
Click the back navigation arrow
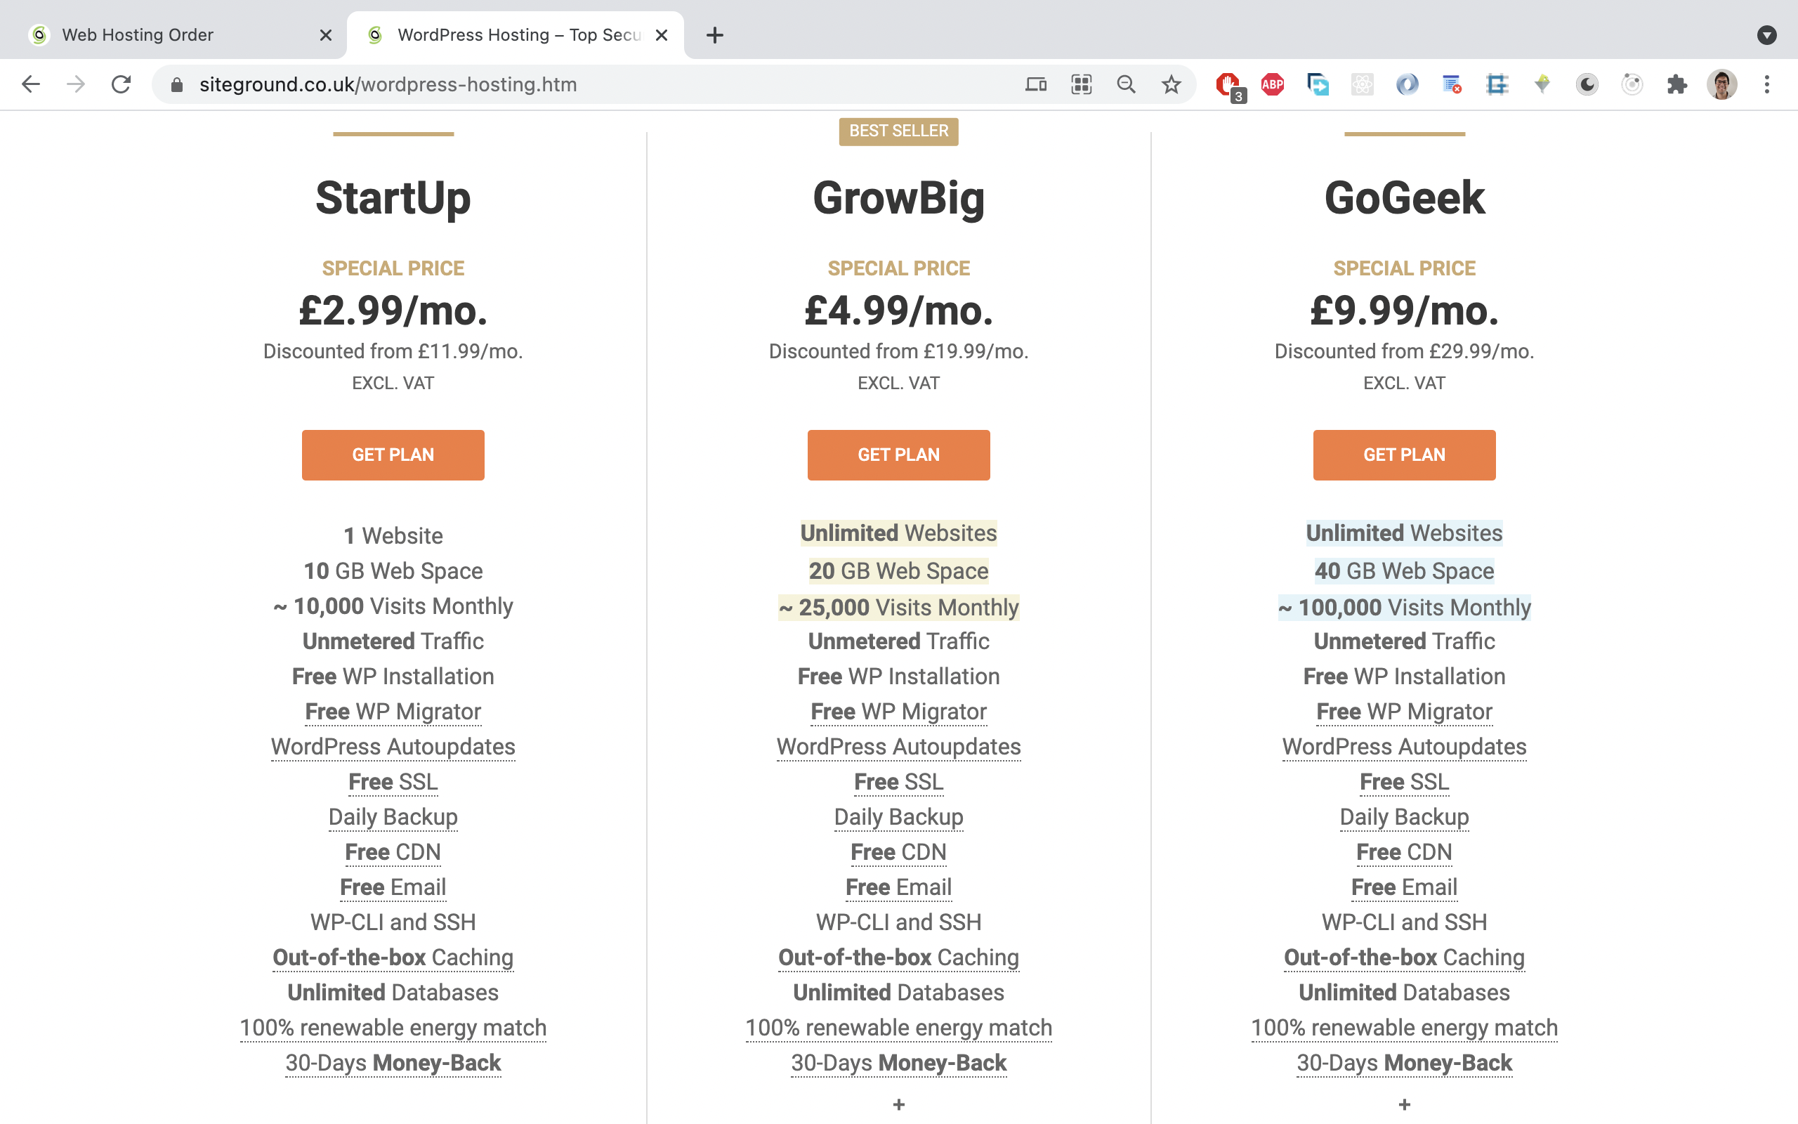(x=31, y=84)
